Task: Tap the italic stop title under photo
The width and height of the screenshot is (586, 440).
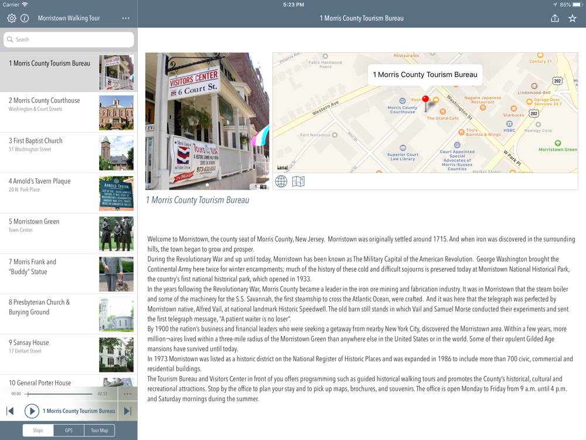Action: 197,200
